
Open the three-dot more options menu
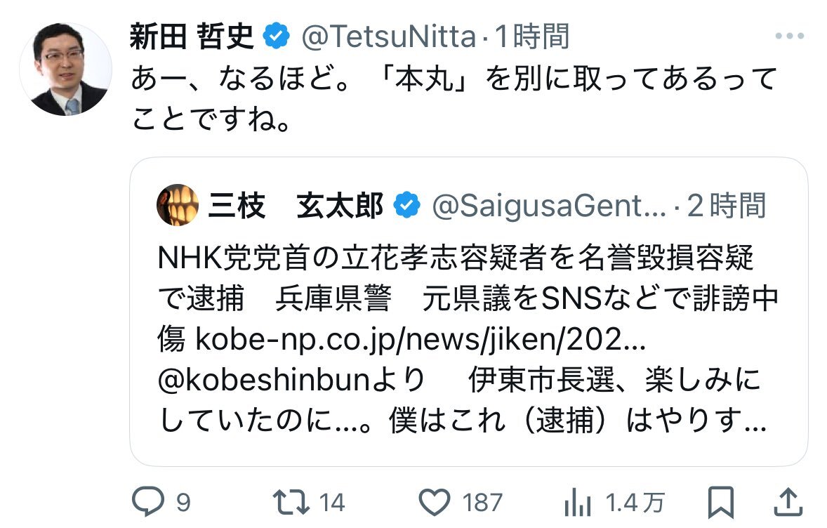click(x=789, y=37)
